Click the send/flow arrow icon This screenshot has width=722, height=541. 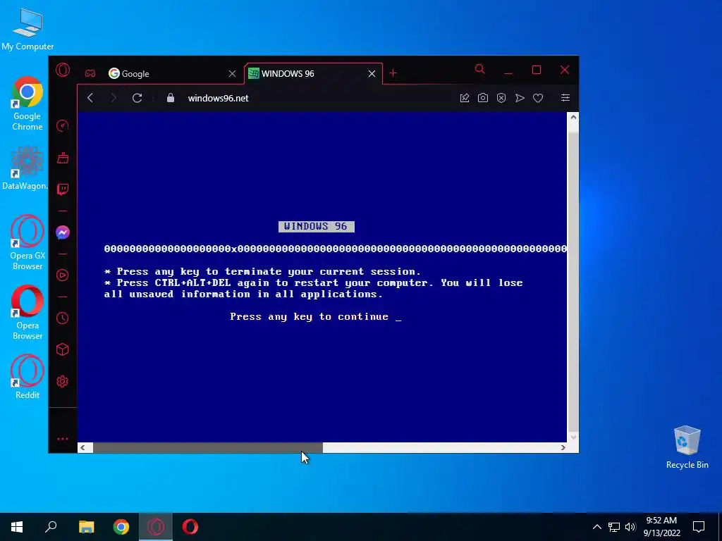520,98
